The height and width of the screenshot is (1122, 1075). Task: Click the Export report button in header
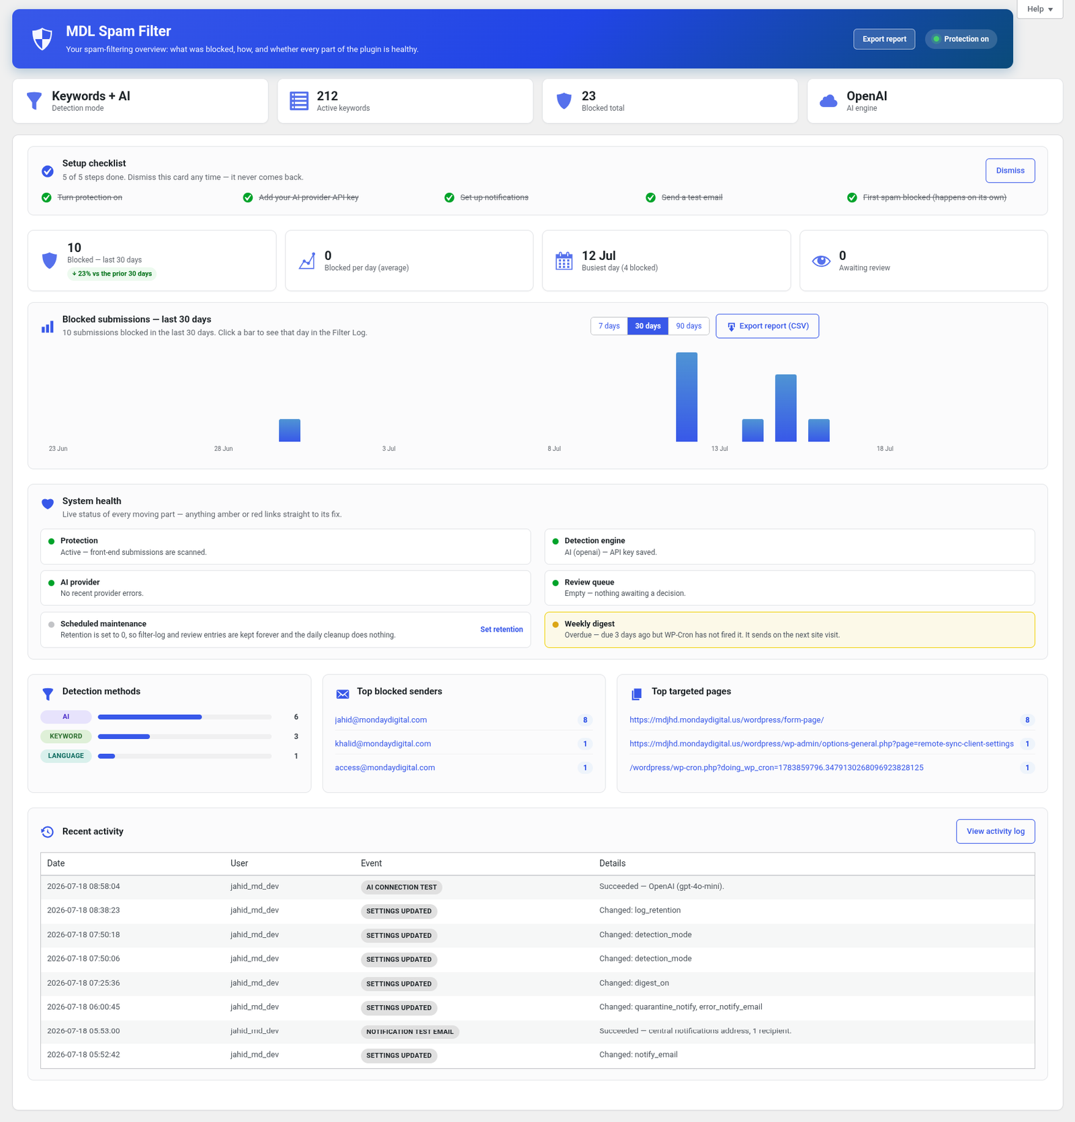[x=884, y=39]
